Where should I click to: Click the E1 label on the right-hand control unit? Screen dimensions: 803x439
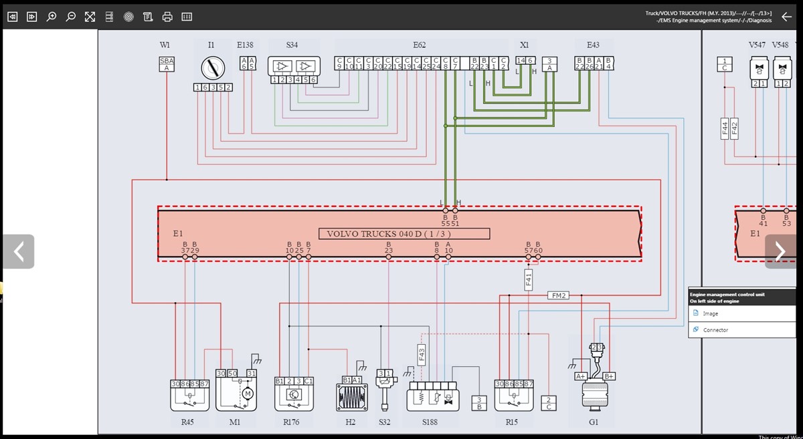pos(755,234)
